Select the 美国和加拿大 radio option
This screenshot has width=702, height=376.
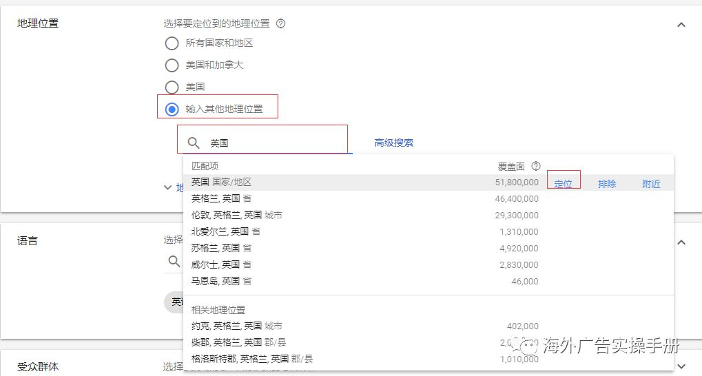click(172, 65)
